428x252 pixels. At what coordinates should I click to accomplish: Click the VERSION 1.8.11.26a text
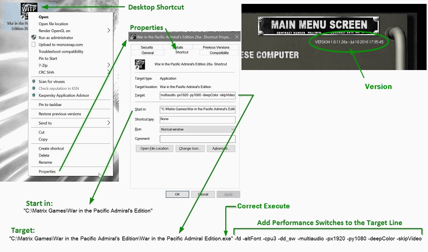coord(349,42)
